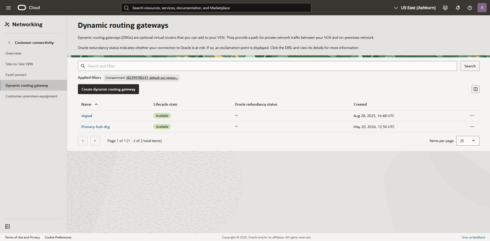
Task: Click the Oracle redundancy status column header
Action: click(256, 104)
